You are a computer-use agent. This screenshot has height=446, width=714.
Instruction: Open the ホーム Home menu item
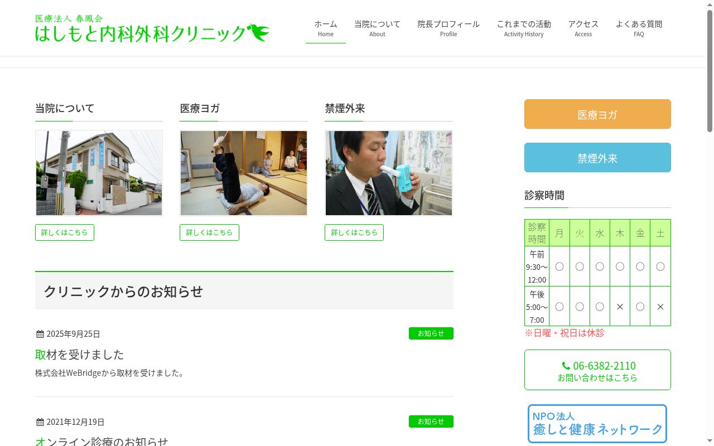click(x=326, y=28)
